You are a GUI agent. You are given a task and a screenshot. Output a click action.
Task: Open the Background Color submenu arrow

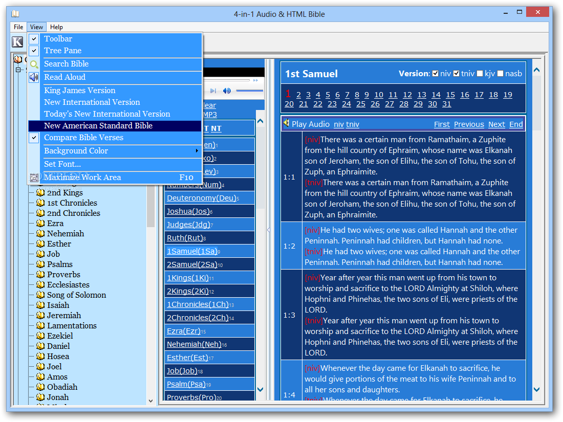click(197, 151)
